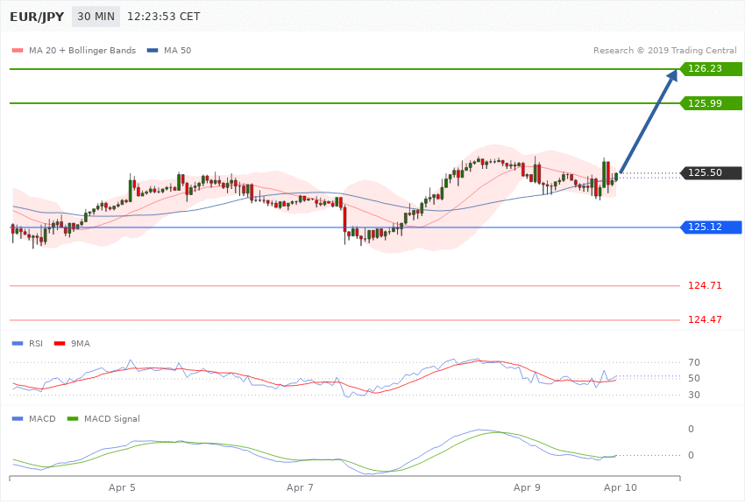Click the 124.47 support level value
Viewport: 745px width, 504px height.
click(x=705, y=319)
